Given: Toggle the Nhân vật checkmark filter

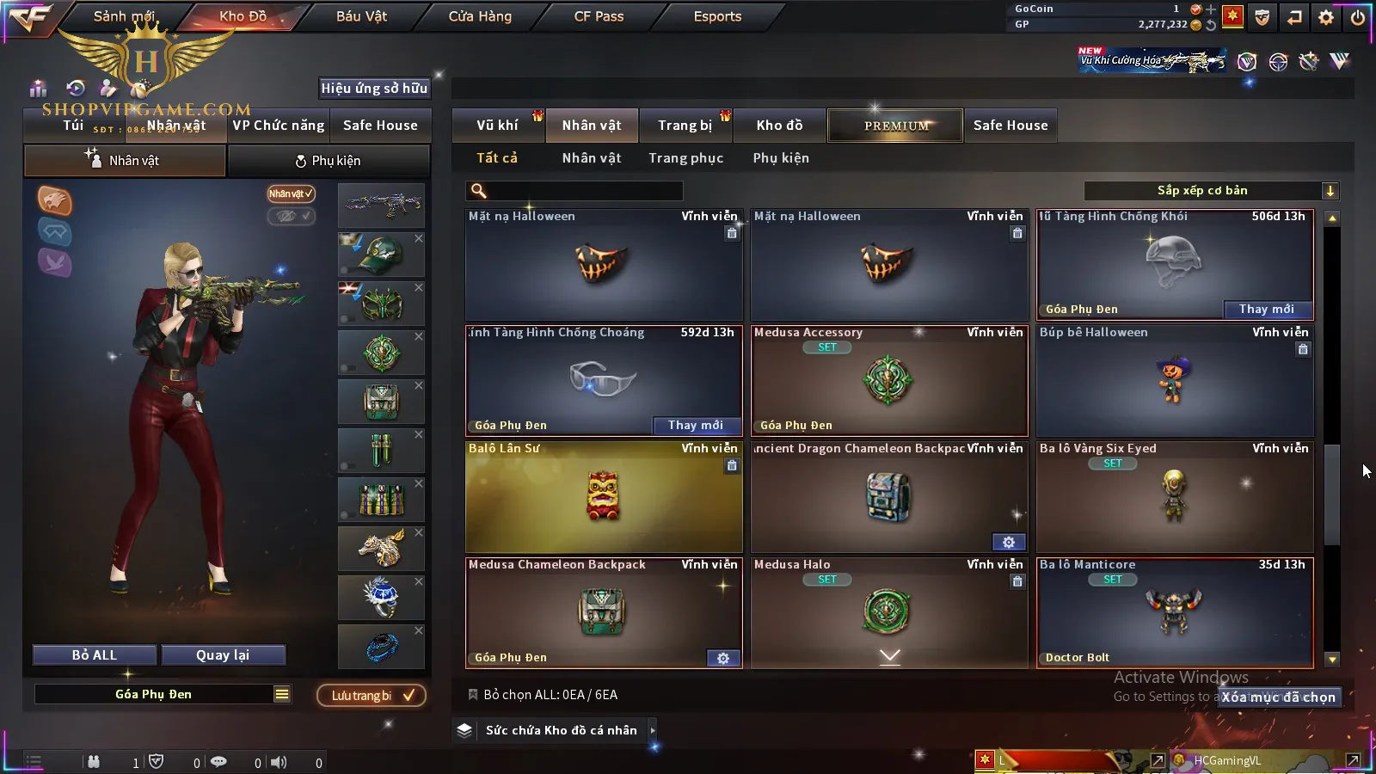Looking at the screenshot, I should tap(291, 193).
